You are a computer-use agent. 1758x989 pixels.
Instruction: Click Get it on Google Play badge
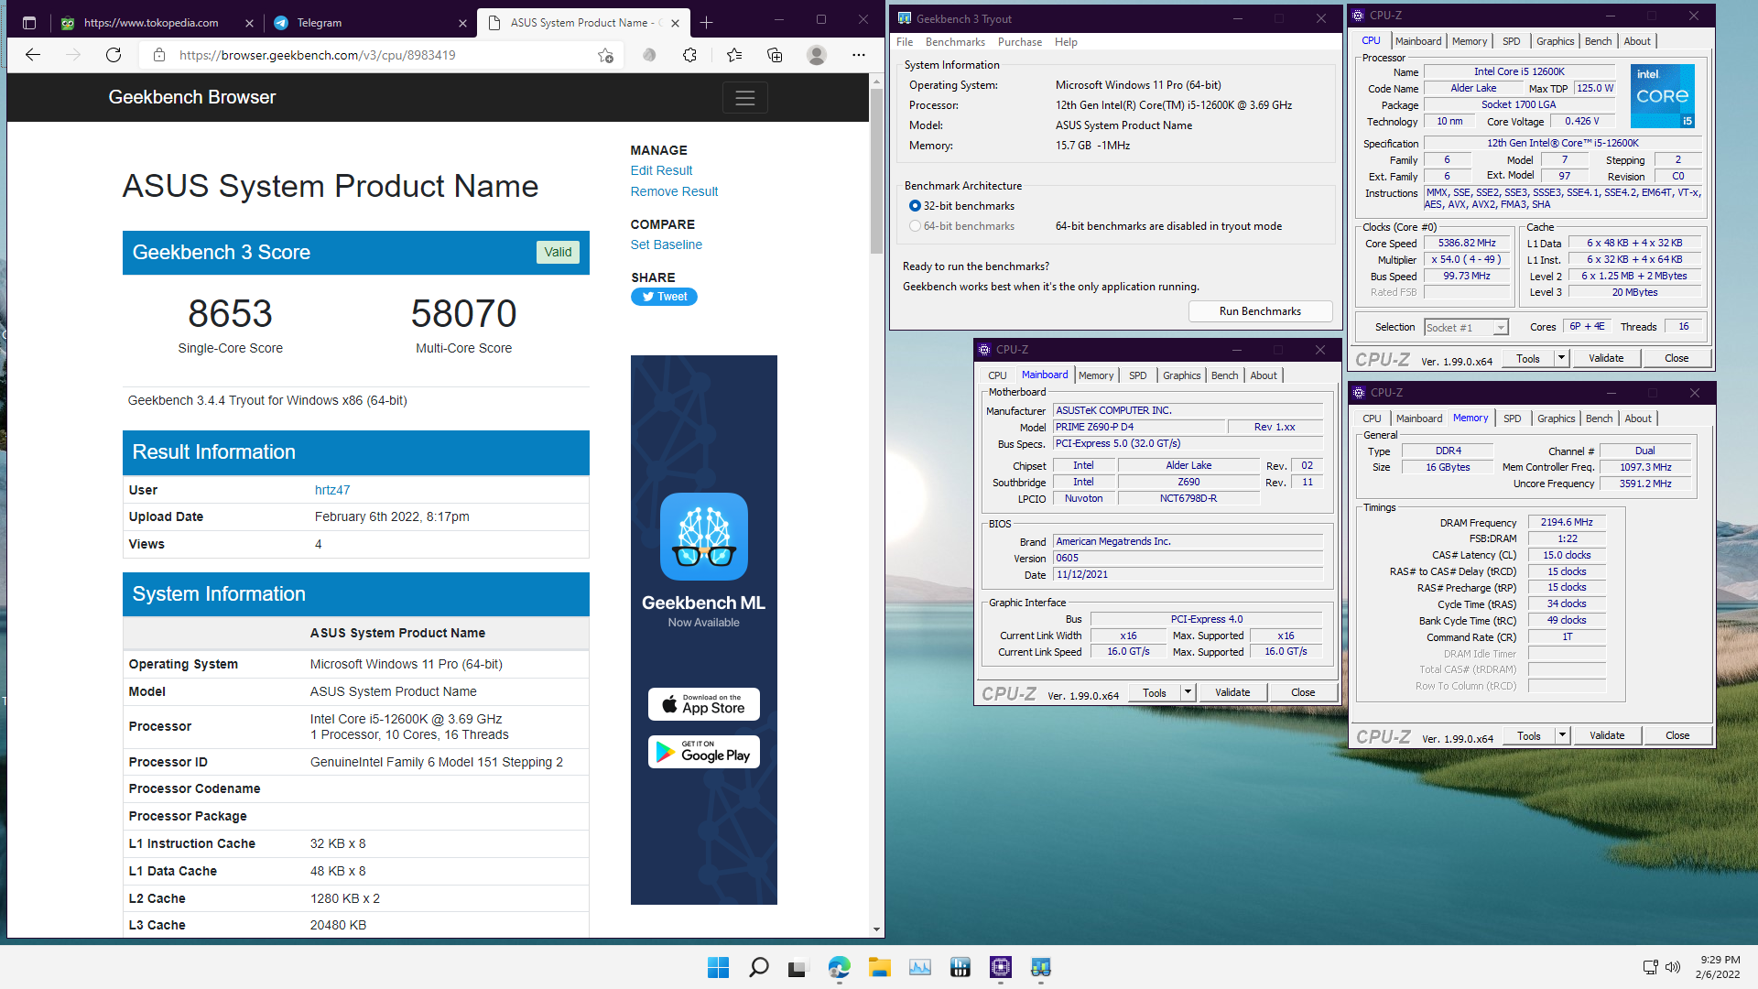coord(704,752)
